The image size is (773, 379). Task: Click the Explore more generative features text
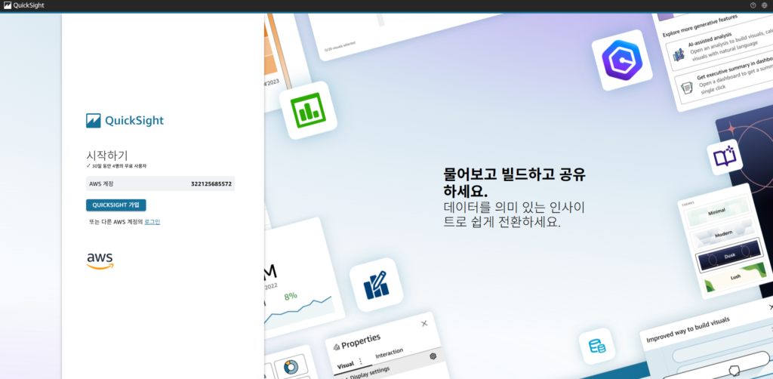click(x=701, y=26)
